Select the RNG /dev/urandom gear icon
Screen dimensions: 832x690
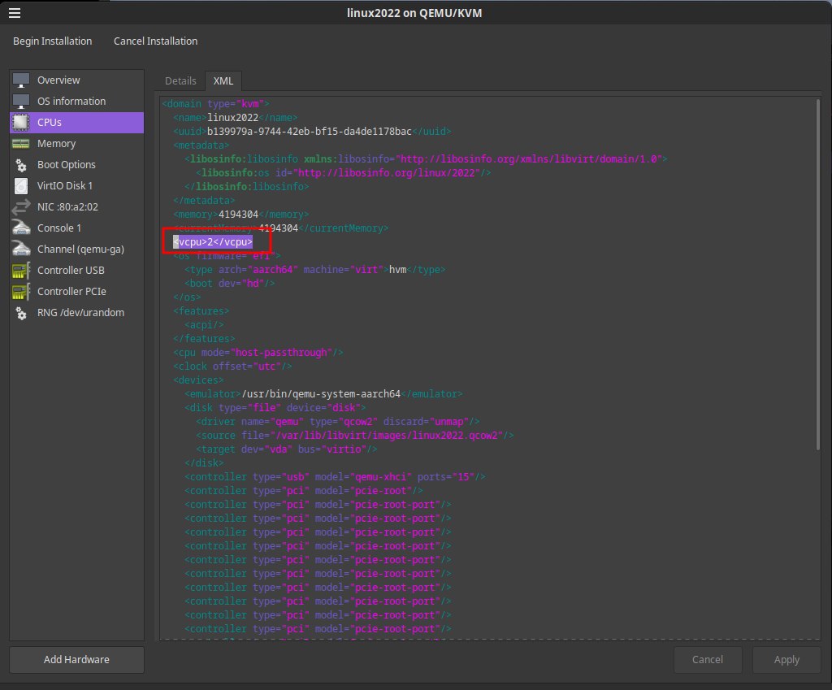(20, 313)
